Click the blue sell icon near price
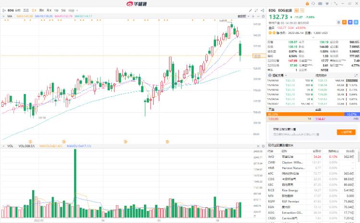The image size is (360, 223). [350, 22]
